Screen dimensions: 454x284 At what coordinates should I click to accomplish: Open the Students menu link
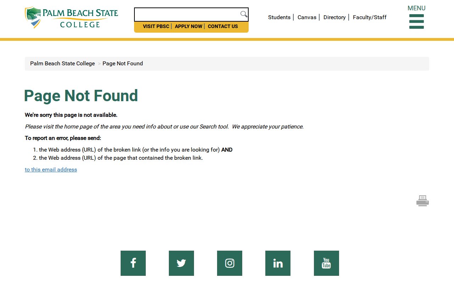(279, 17)
